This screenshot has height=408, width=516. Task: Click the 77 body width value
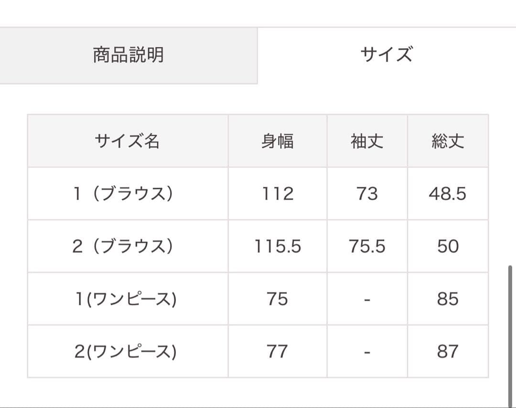(x=277, y=352)
